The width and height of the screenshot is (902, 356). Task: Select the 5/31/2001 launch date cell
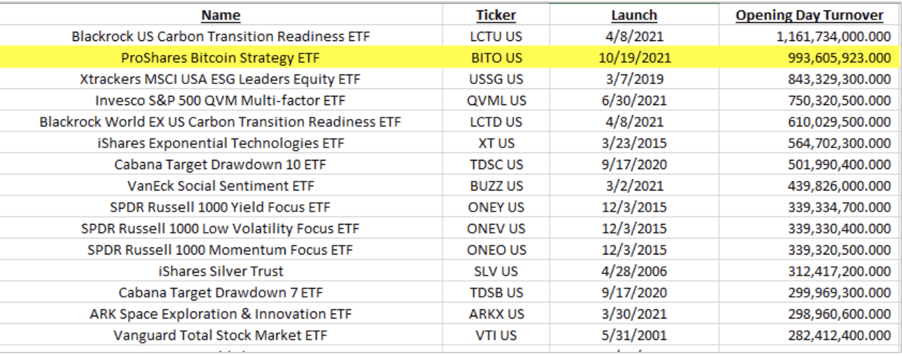pyautogui.click(x=633, y=335)
